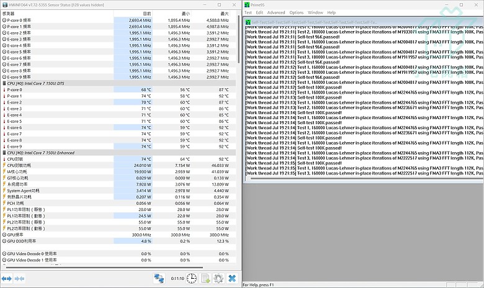The height and width of the screenshot is (288, 484).
Task: Click the sensor name column header
Action: click(x=58, y=14)
